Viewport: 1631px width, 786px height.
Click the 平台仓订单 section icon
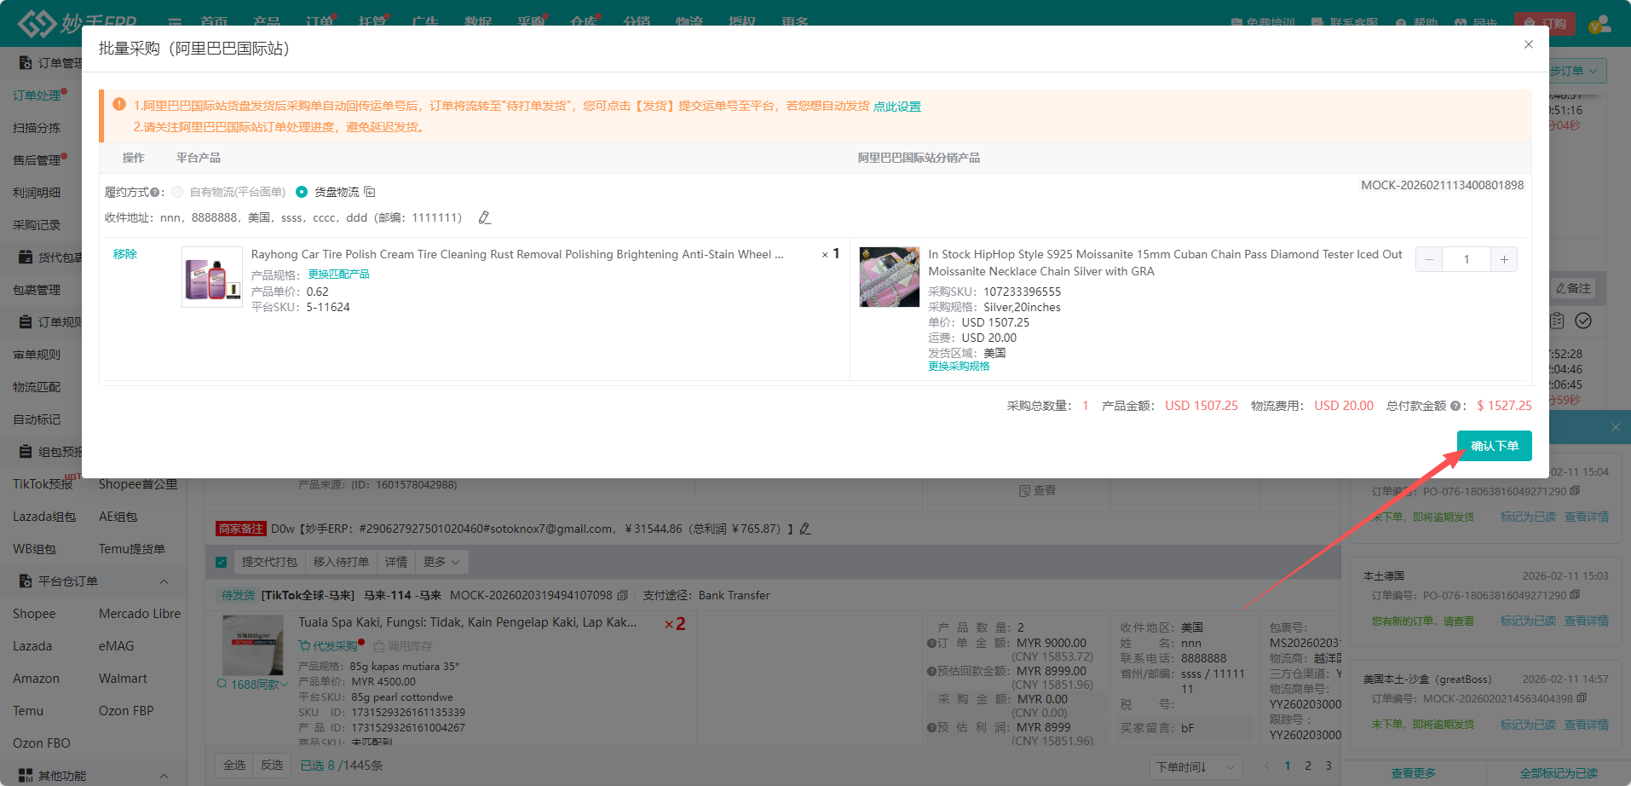click(x=26, y=581)
